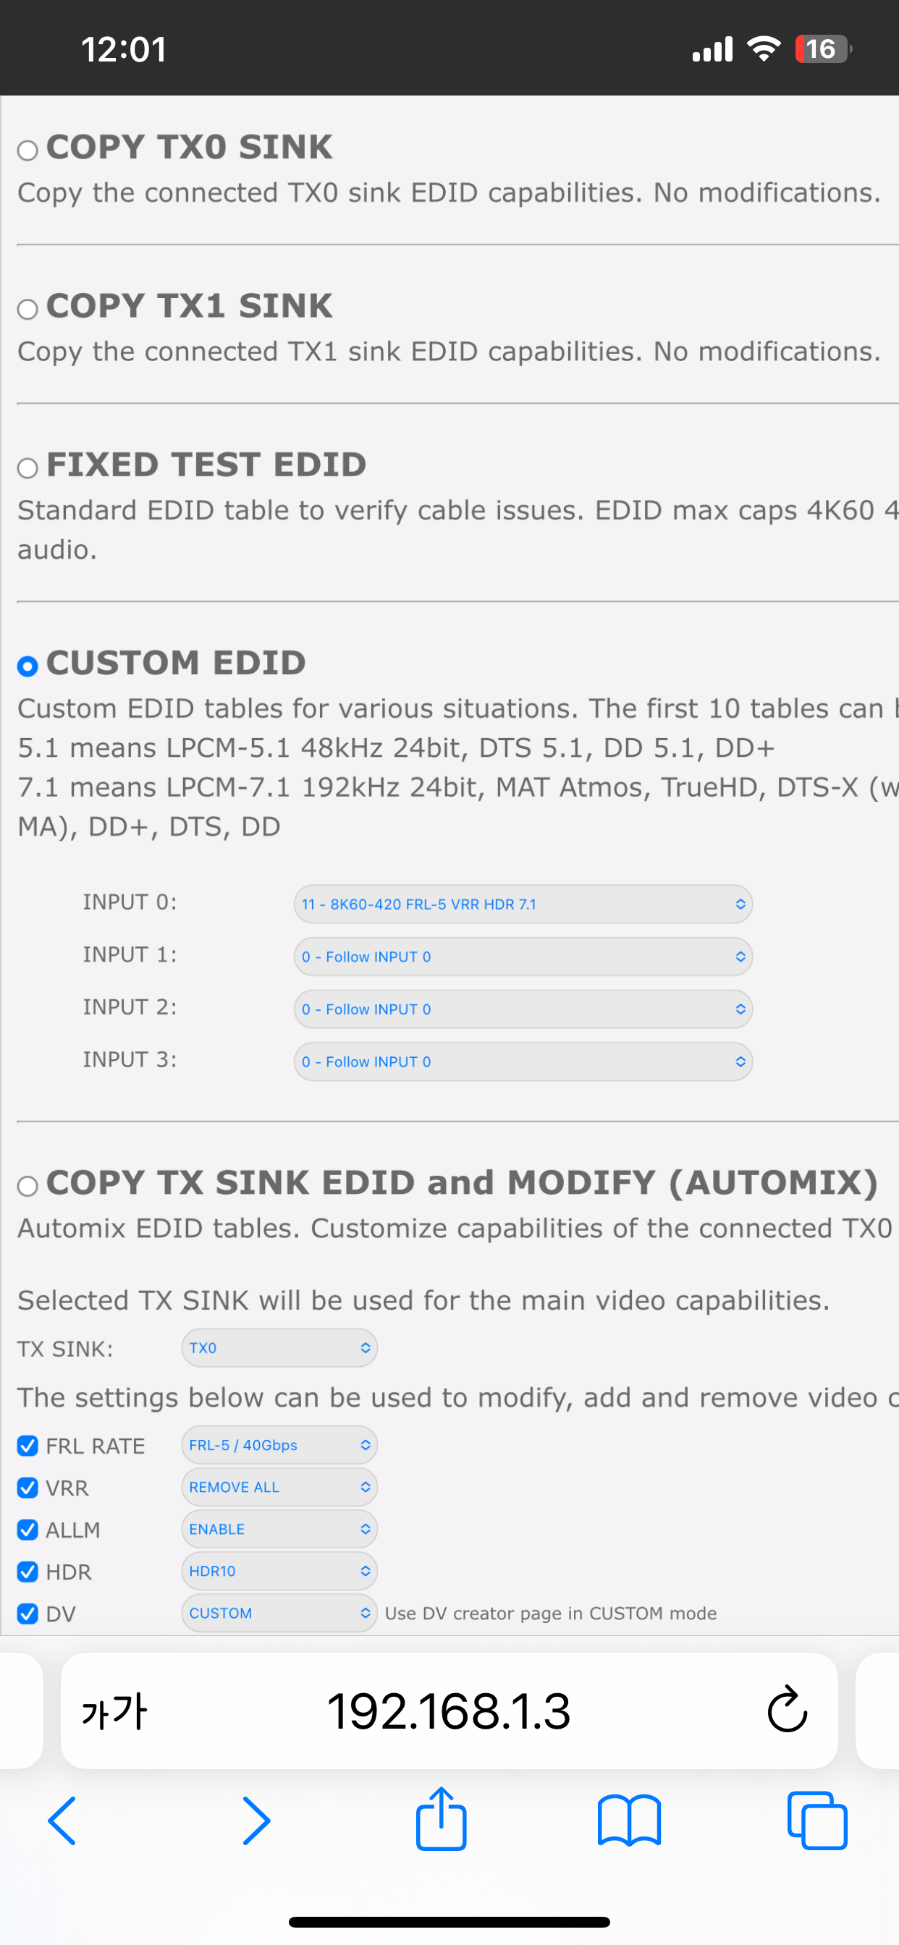Tap the 192.168.1.3 address field
The width and height of the screenshot is (899, 1945).
tap(449, 1711)
